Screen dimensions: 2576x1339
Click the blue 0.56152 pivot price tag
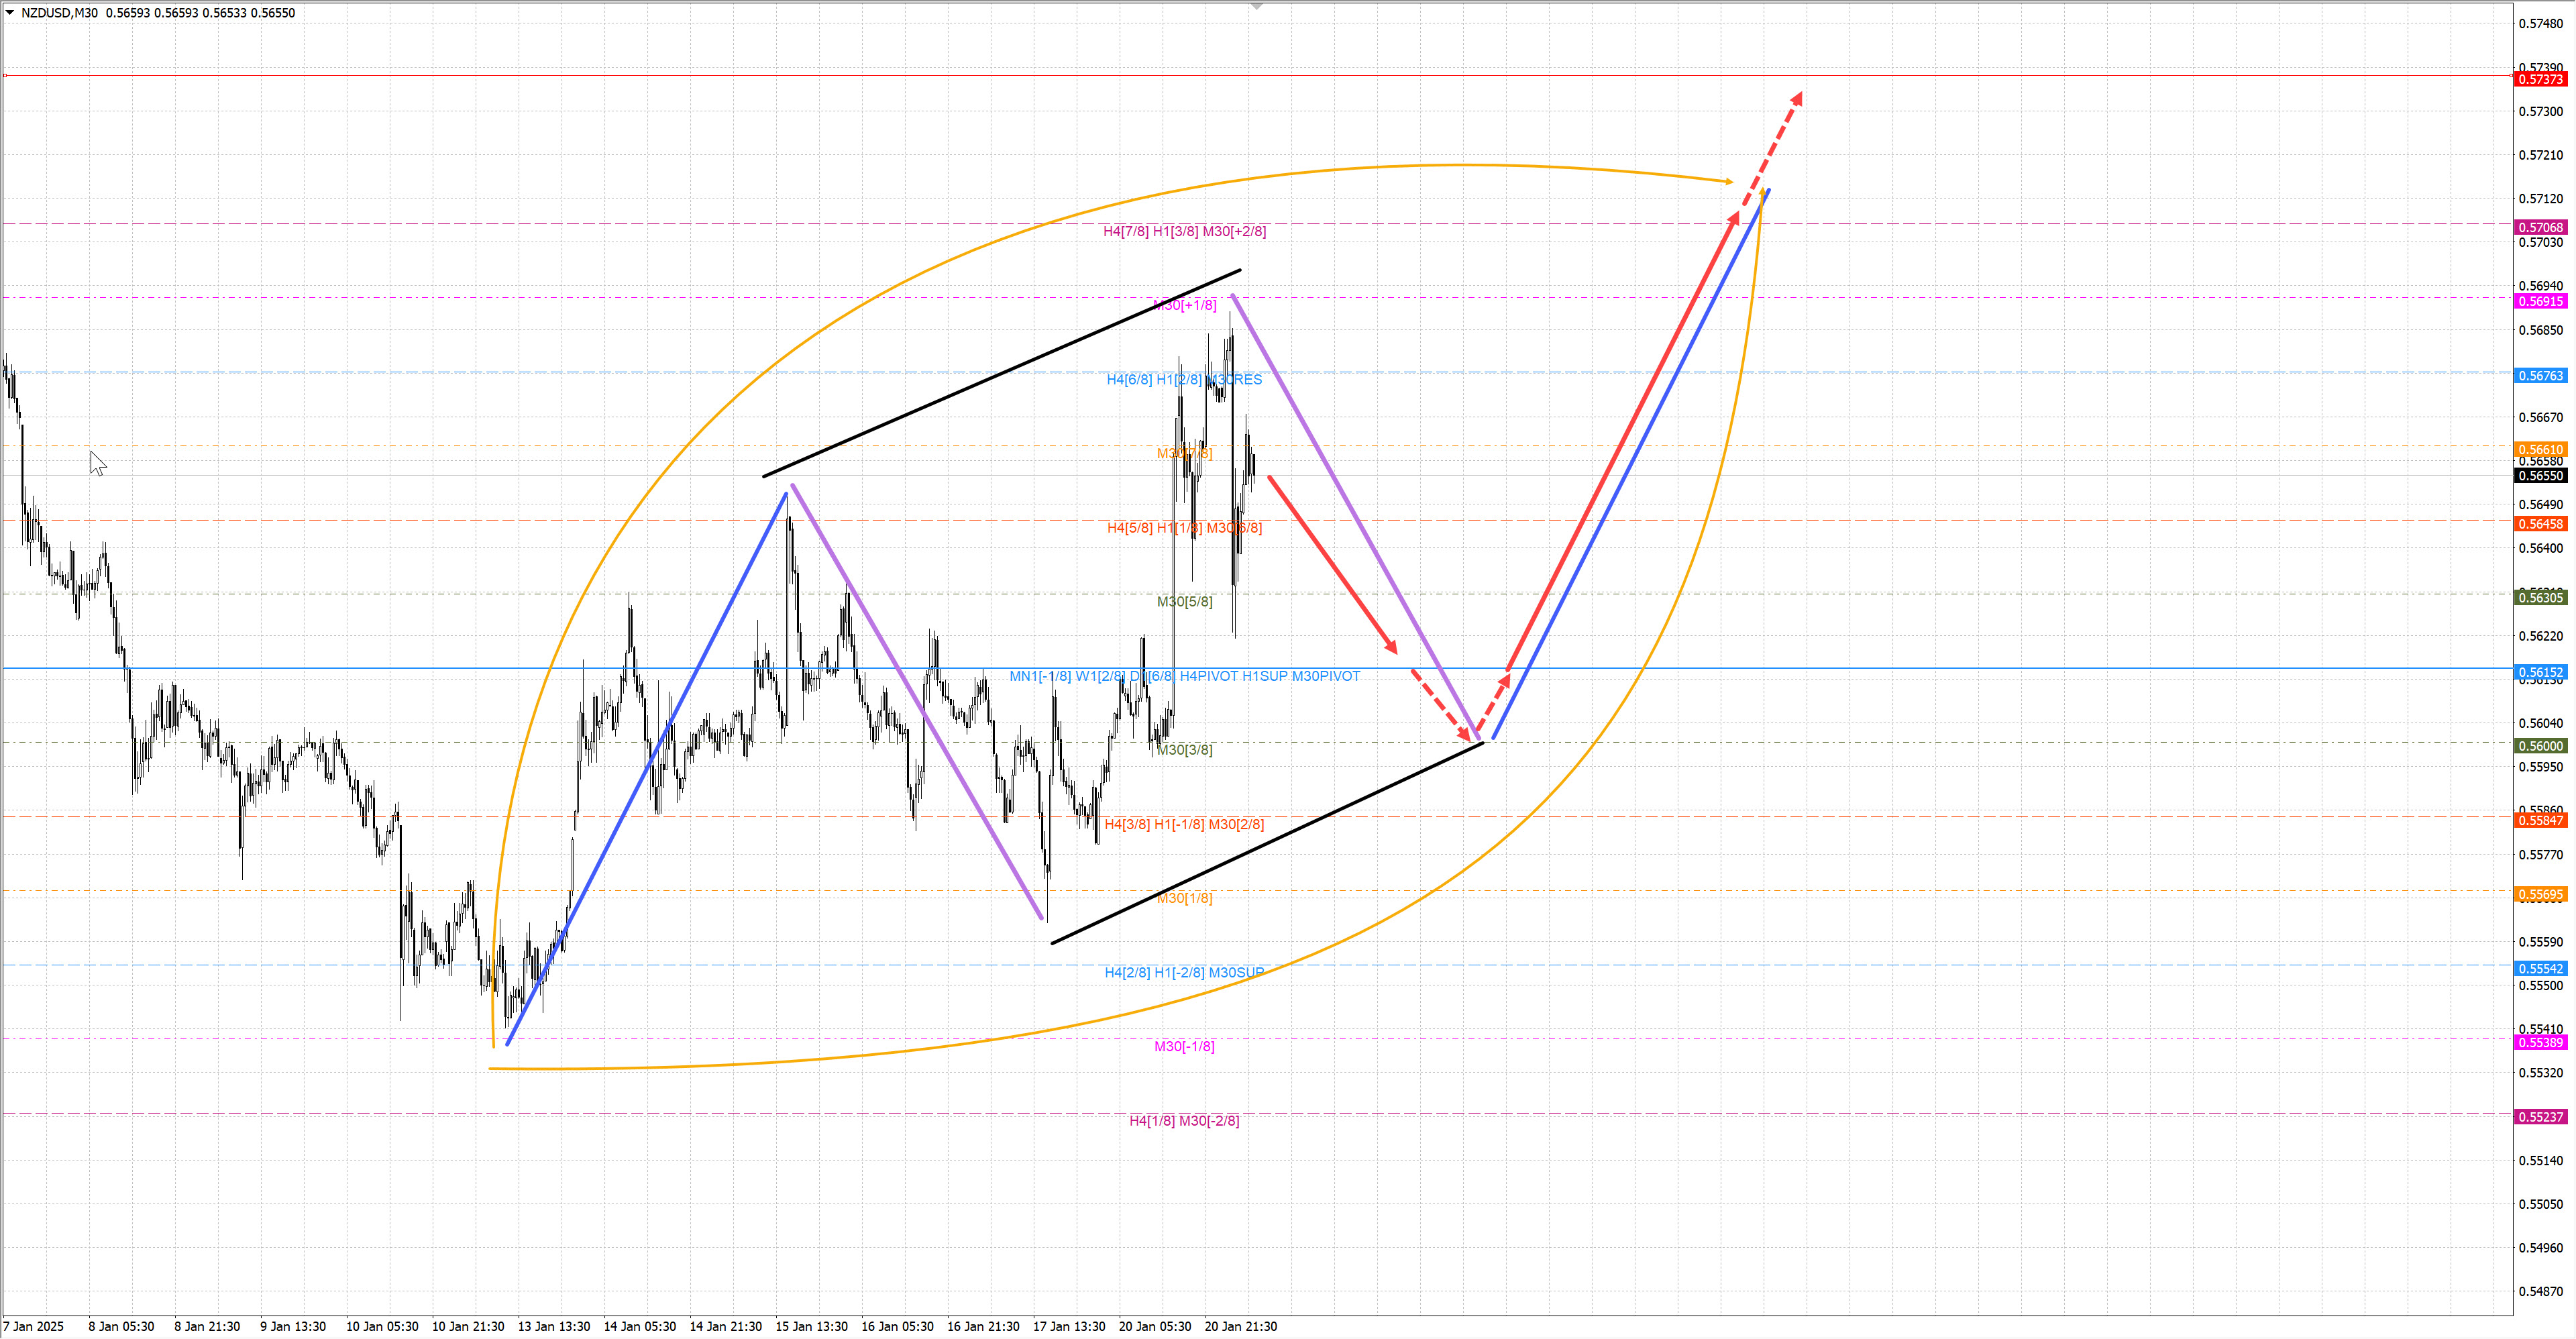click(x=2540, y=673)
